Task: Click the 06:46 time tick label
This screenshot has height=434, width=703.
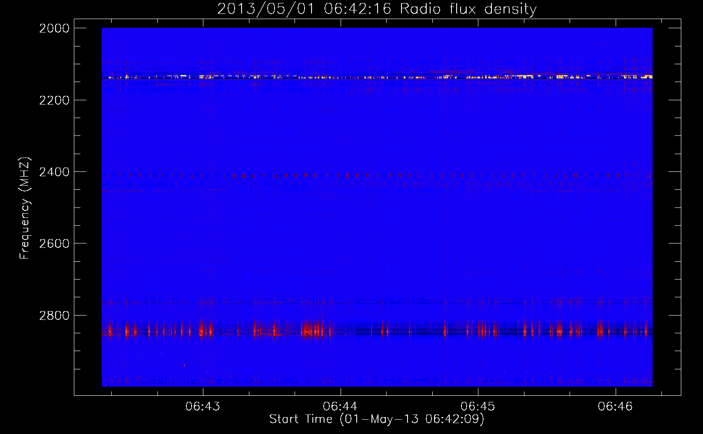Action: (x=615, y=407)
